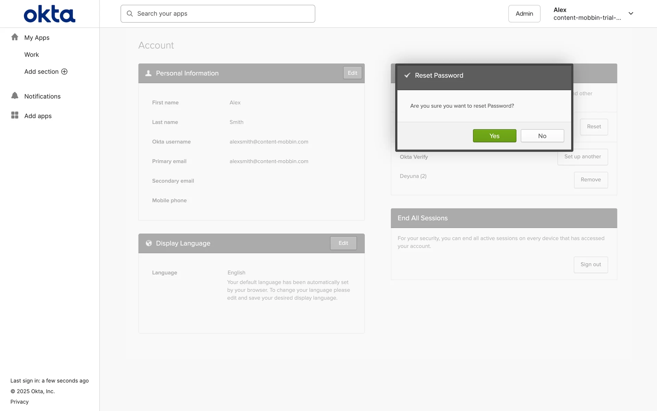
Task: Open the Privacy link in footer
Action: 20,402
